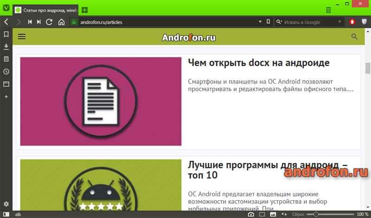Open Vivaldi settings gear
The image size is (371, 218).
[x=6, y=204]
